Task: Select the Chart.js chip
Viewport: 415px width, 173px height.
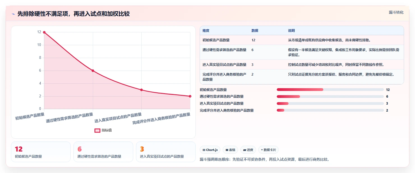Action: tap(210, 150)
